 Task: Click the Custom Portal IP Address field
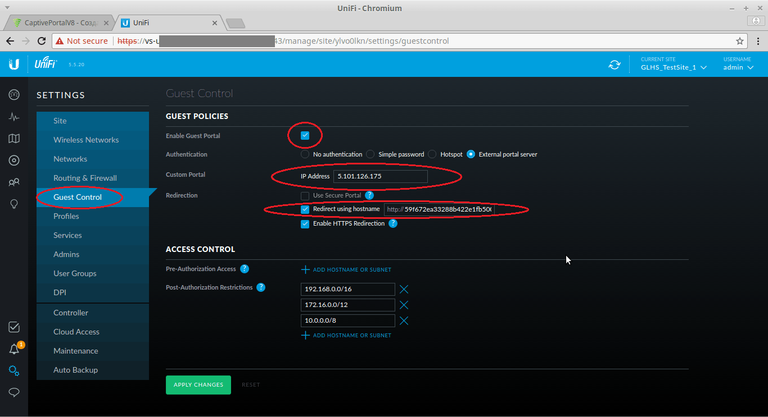[380, 177]
